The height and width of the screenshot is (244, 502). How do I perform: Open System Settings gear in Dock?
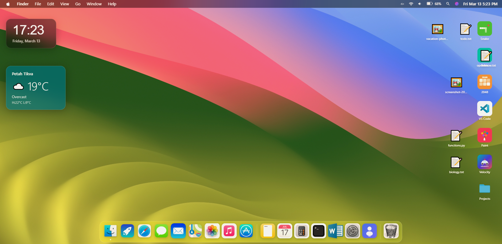coord(353,231)
